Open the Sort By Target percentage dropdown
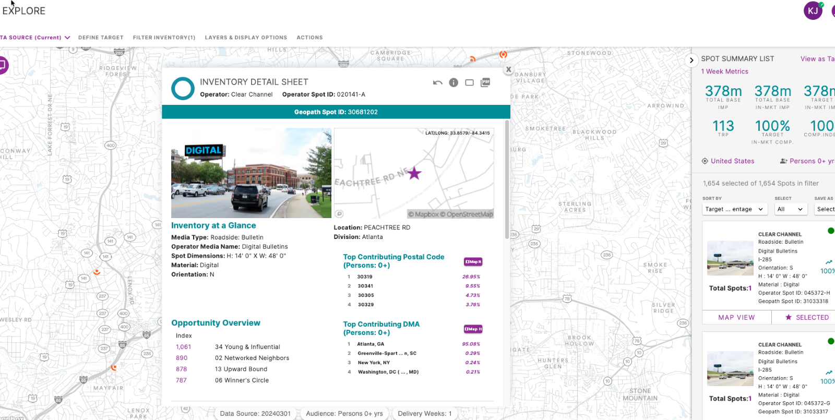The height and width of the screenshot is (420, 835). [734, 209]
